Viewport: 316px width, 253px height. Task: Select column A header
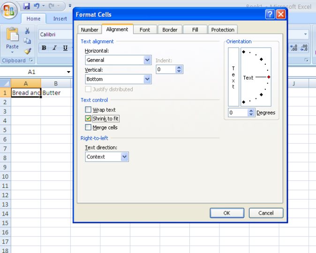point(26,83)
